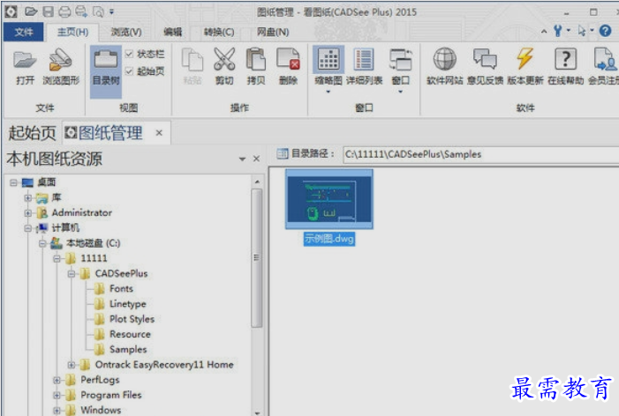Click the quick access print preview icon

[x=98, y=11]
